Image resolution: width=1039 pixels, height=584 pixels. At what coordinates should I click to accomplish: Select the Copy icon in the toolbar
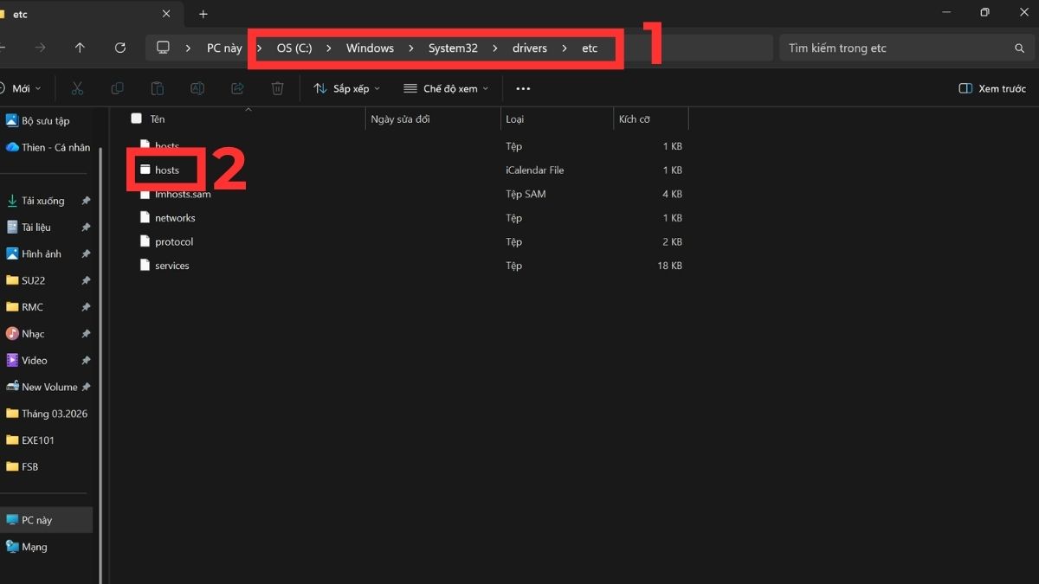[117, 88]
